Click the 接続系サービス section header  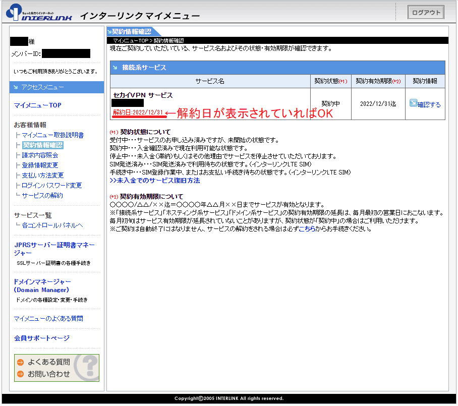pos(277,68)
